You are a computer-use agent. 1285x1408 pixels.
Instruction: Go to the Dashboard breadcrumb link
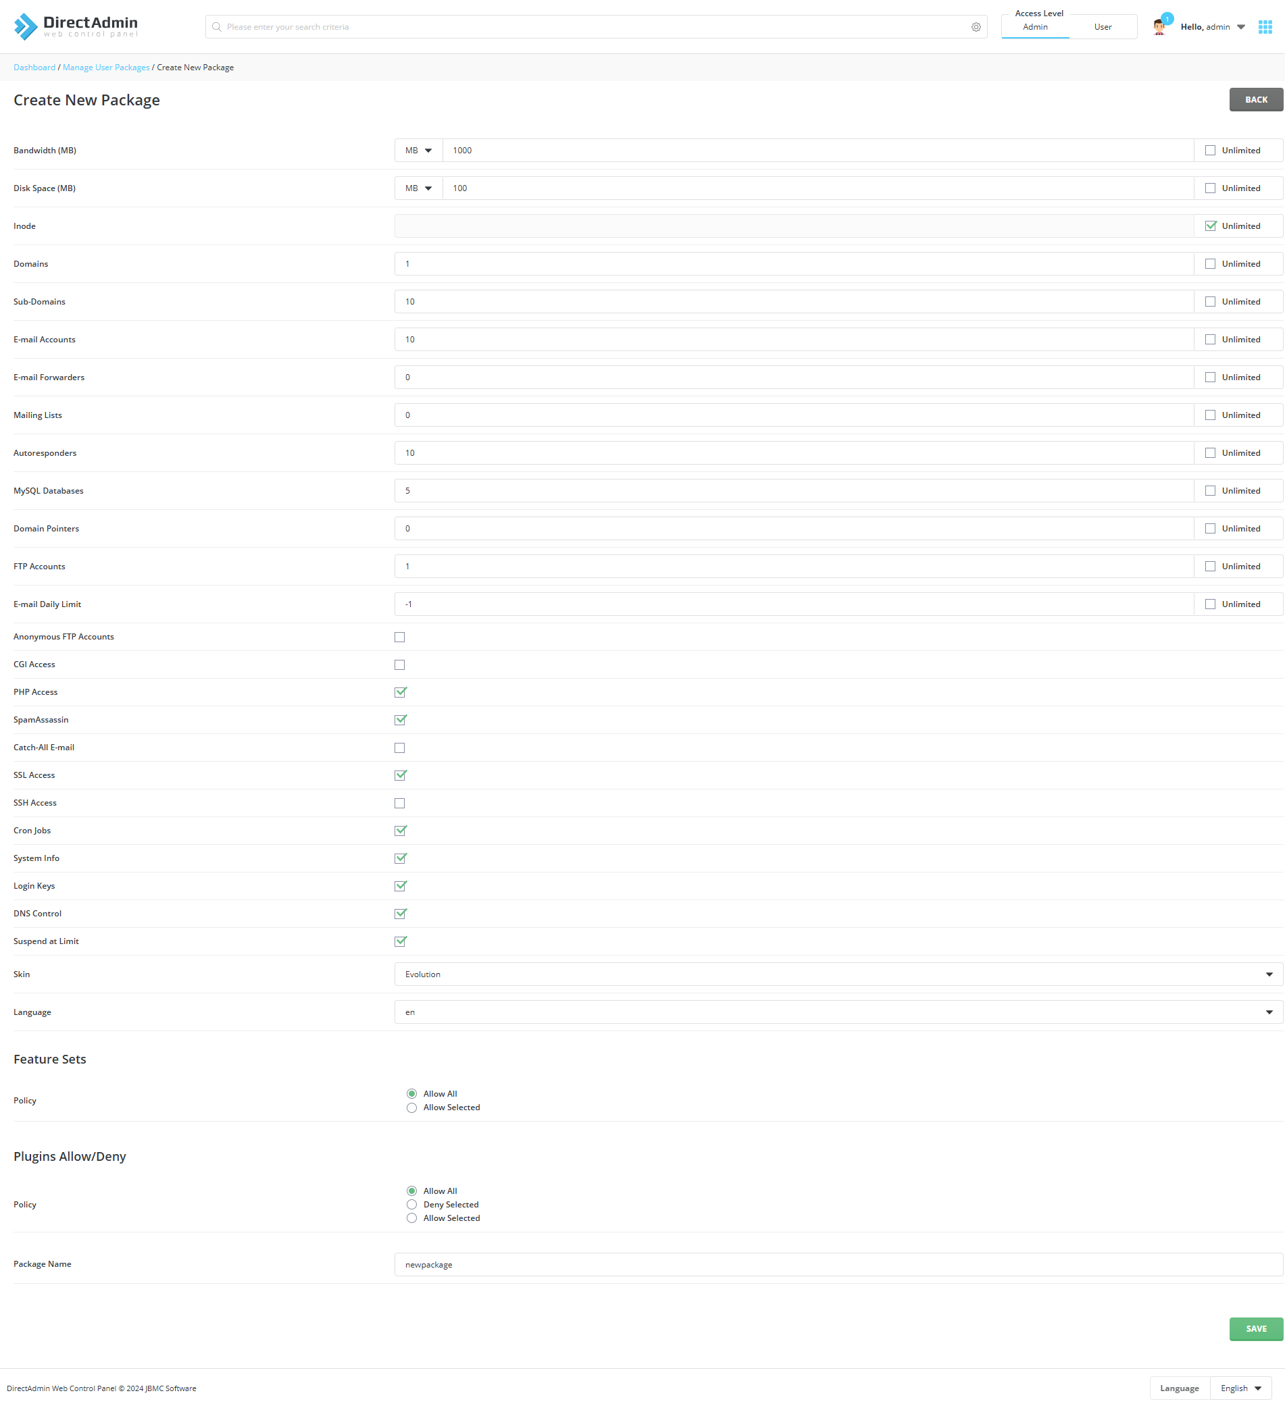[x=34, y=67]
